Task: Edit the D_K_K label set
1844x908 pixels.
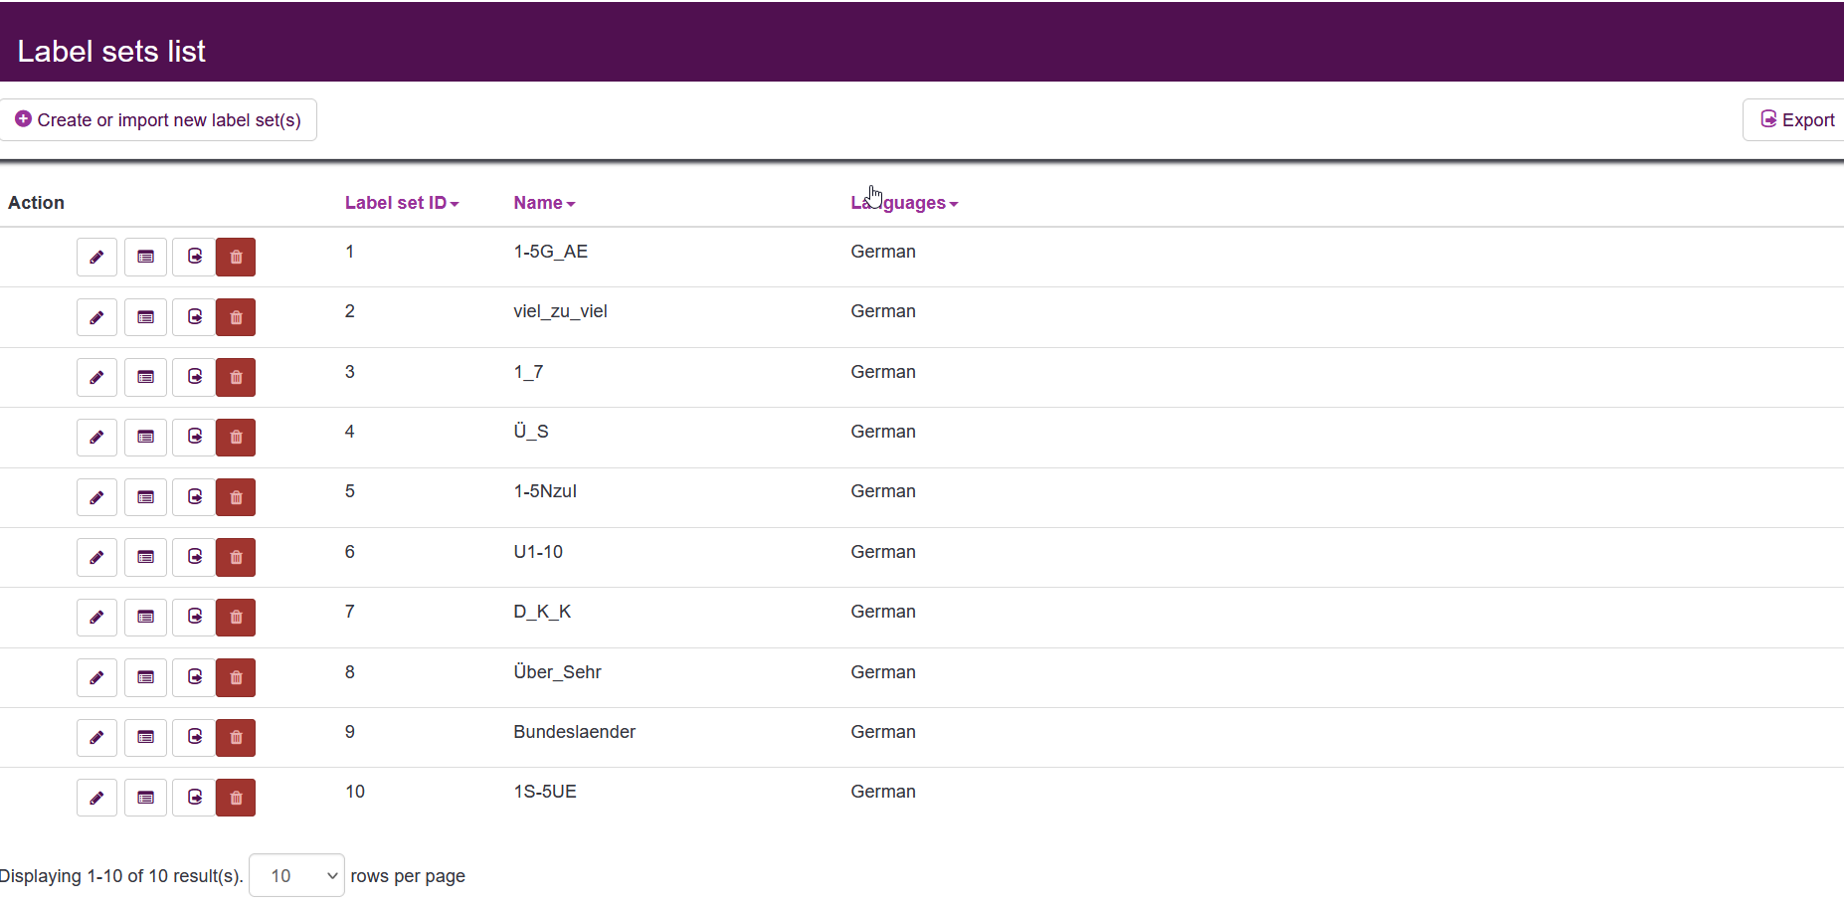Action: pos(96,618)
